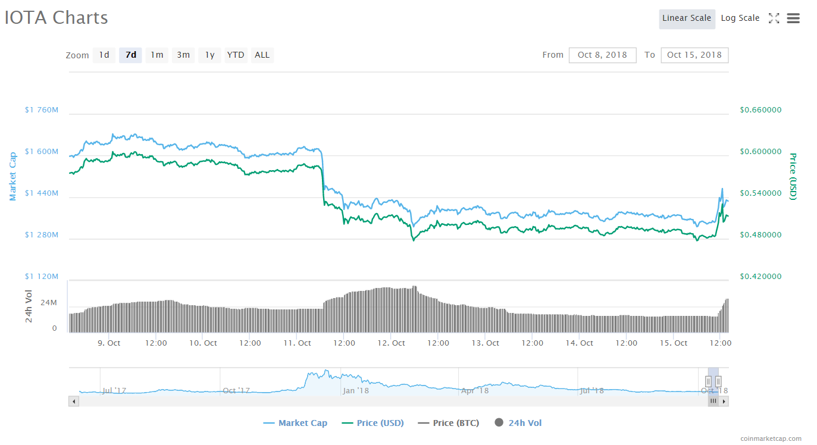Viewport: 817px width, 445px height.
Task: Click navigator left scroll arrow
Action: coord(74,402)
